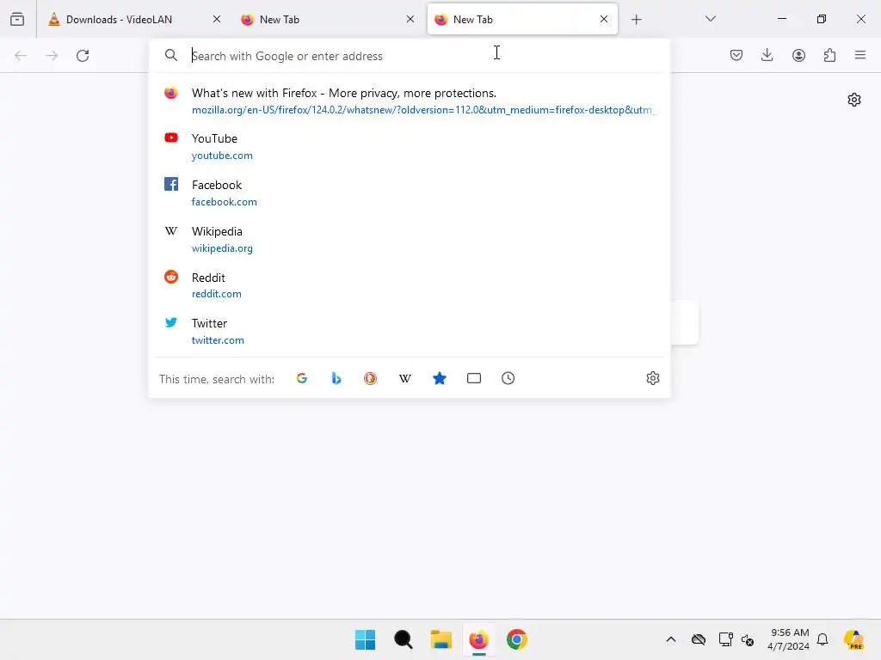881x660 pixels.
Task: Search in History clock icon
Action: 508,378
